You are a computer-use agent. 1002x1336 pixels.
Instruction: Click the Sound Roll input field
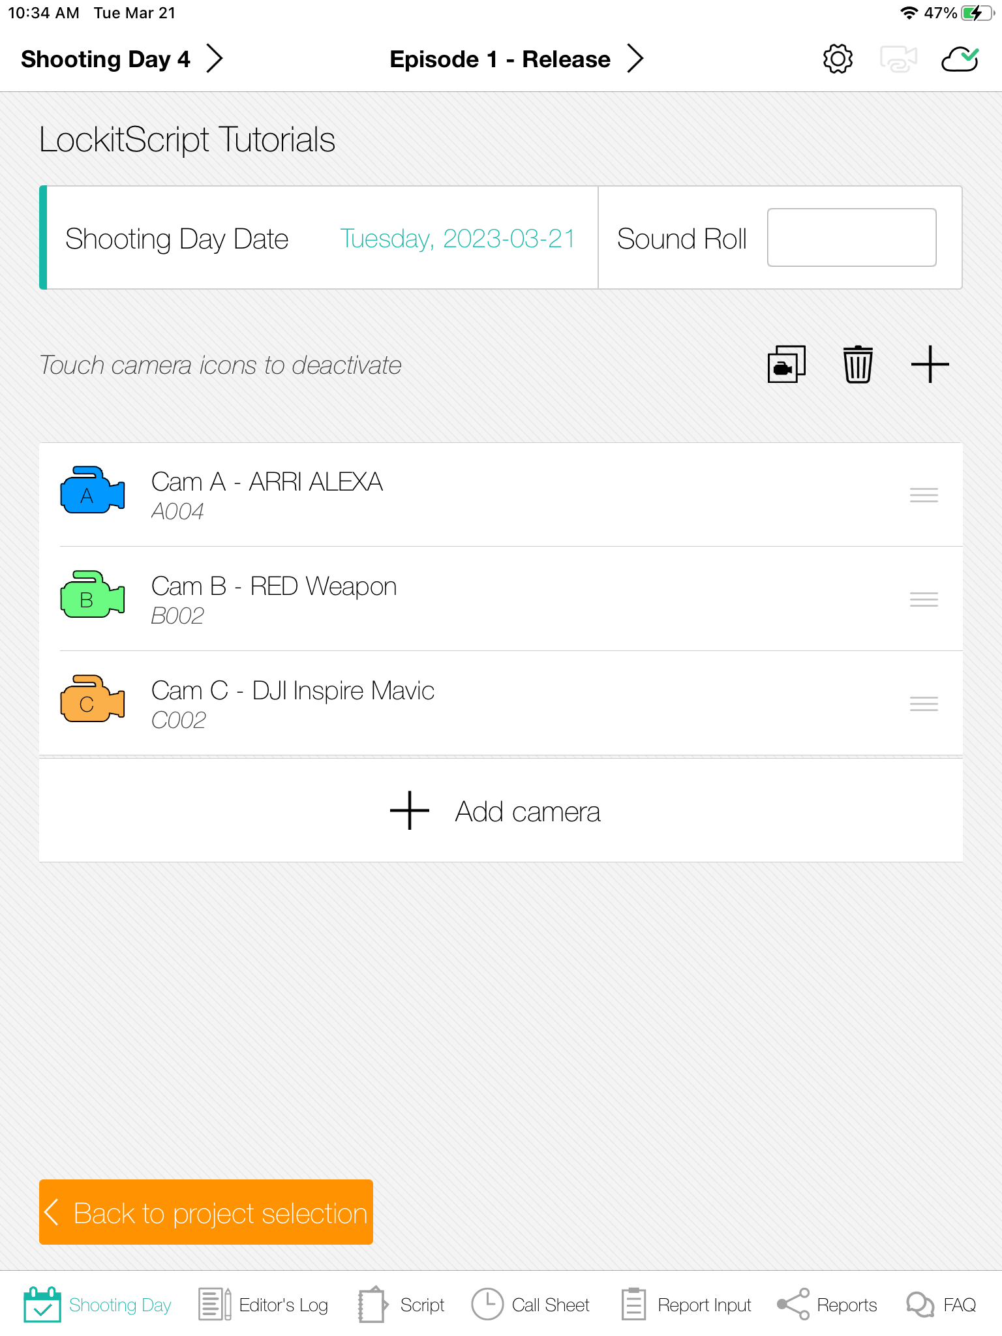click(x=851, y=237)
